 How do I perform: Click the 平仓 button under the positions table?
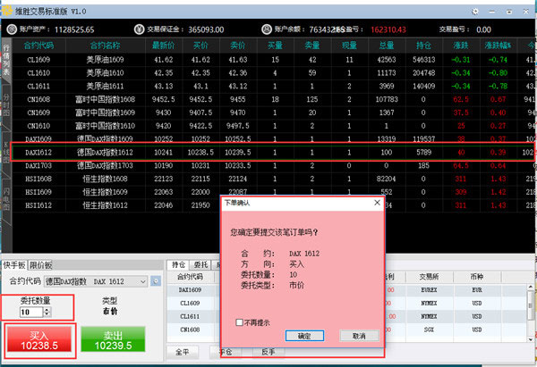pyautogui.click(x=226, y=352)
